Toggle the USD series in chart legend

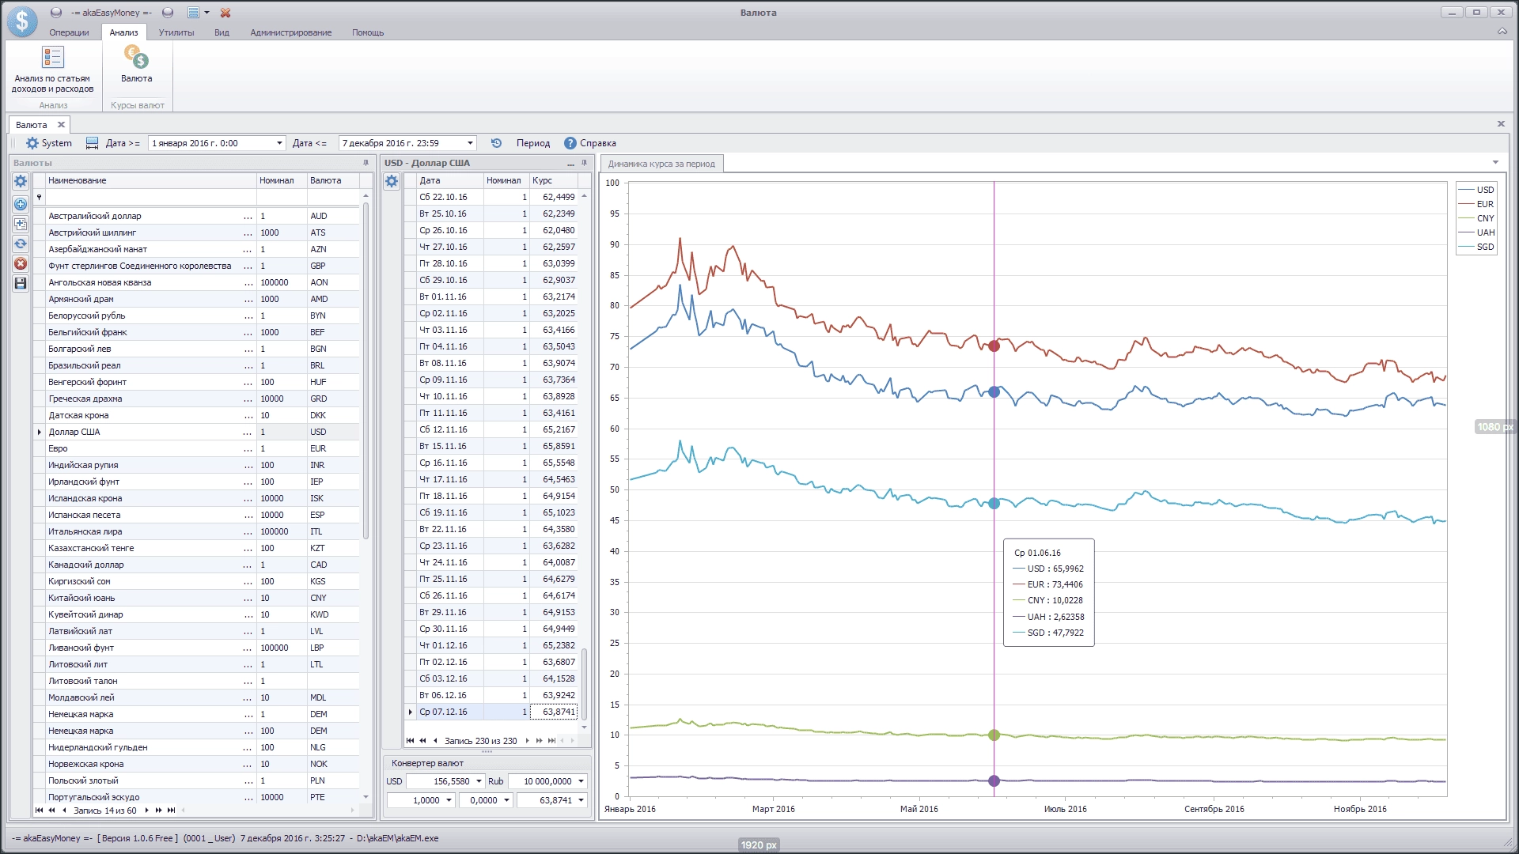click(1476, 190)
